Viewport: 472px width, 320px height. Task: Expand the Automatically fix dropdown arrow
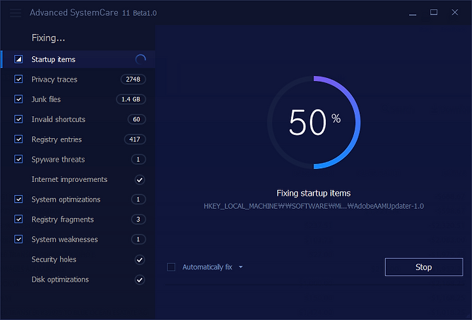tap(241, 267)
